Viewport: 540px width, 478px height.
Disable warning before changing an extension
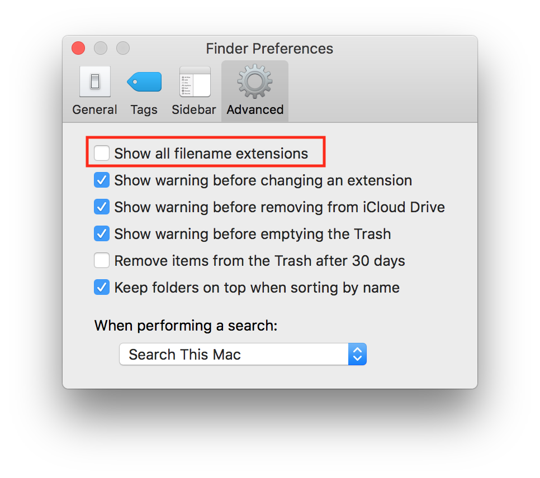[x=102, y=180]
